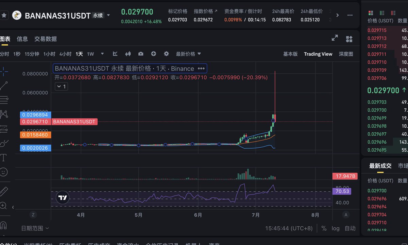Viewport: 408px width, 245px height.
Task: Open the three-dots menu on chart legend
Action: 201,69
